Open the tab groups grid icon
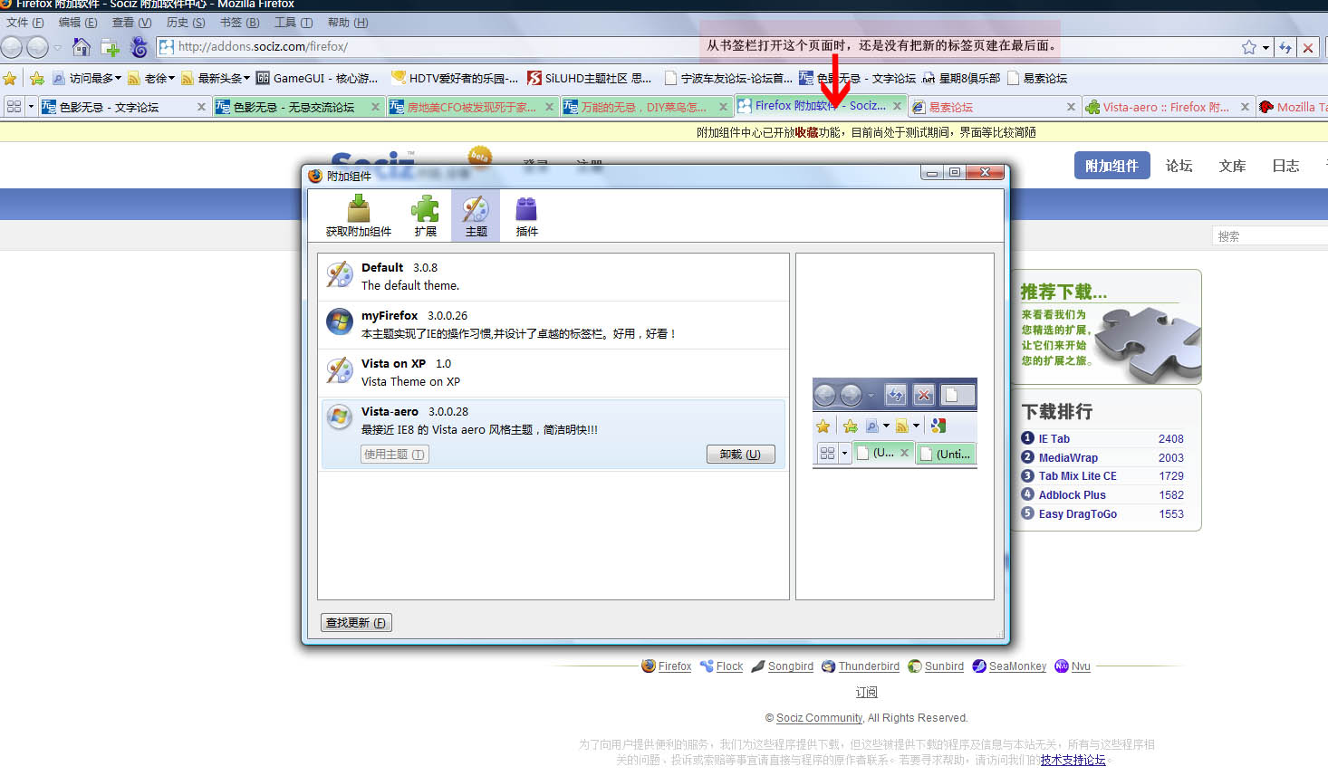Viewport: 1328px width, 776px height. (x=14, y=107)
